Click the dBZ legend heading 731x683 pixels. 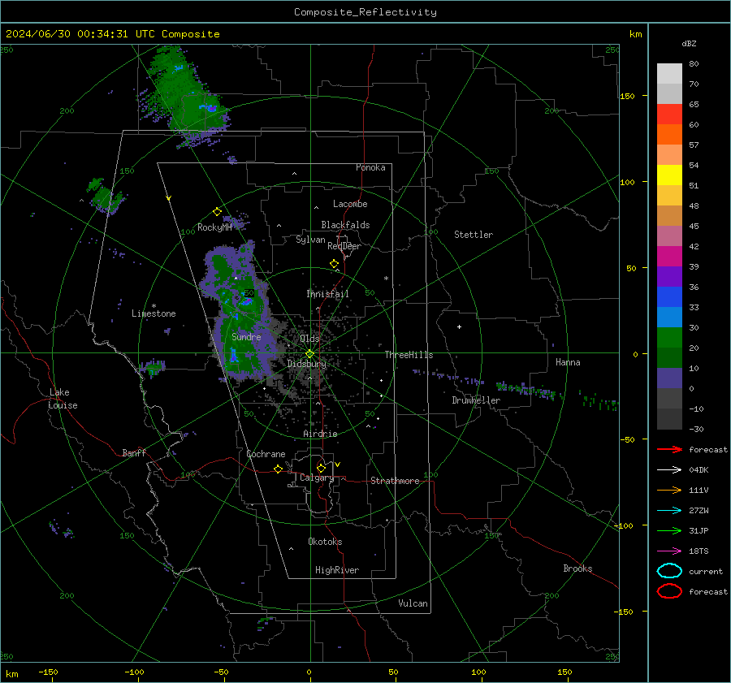coord(689,44)
